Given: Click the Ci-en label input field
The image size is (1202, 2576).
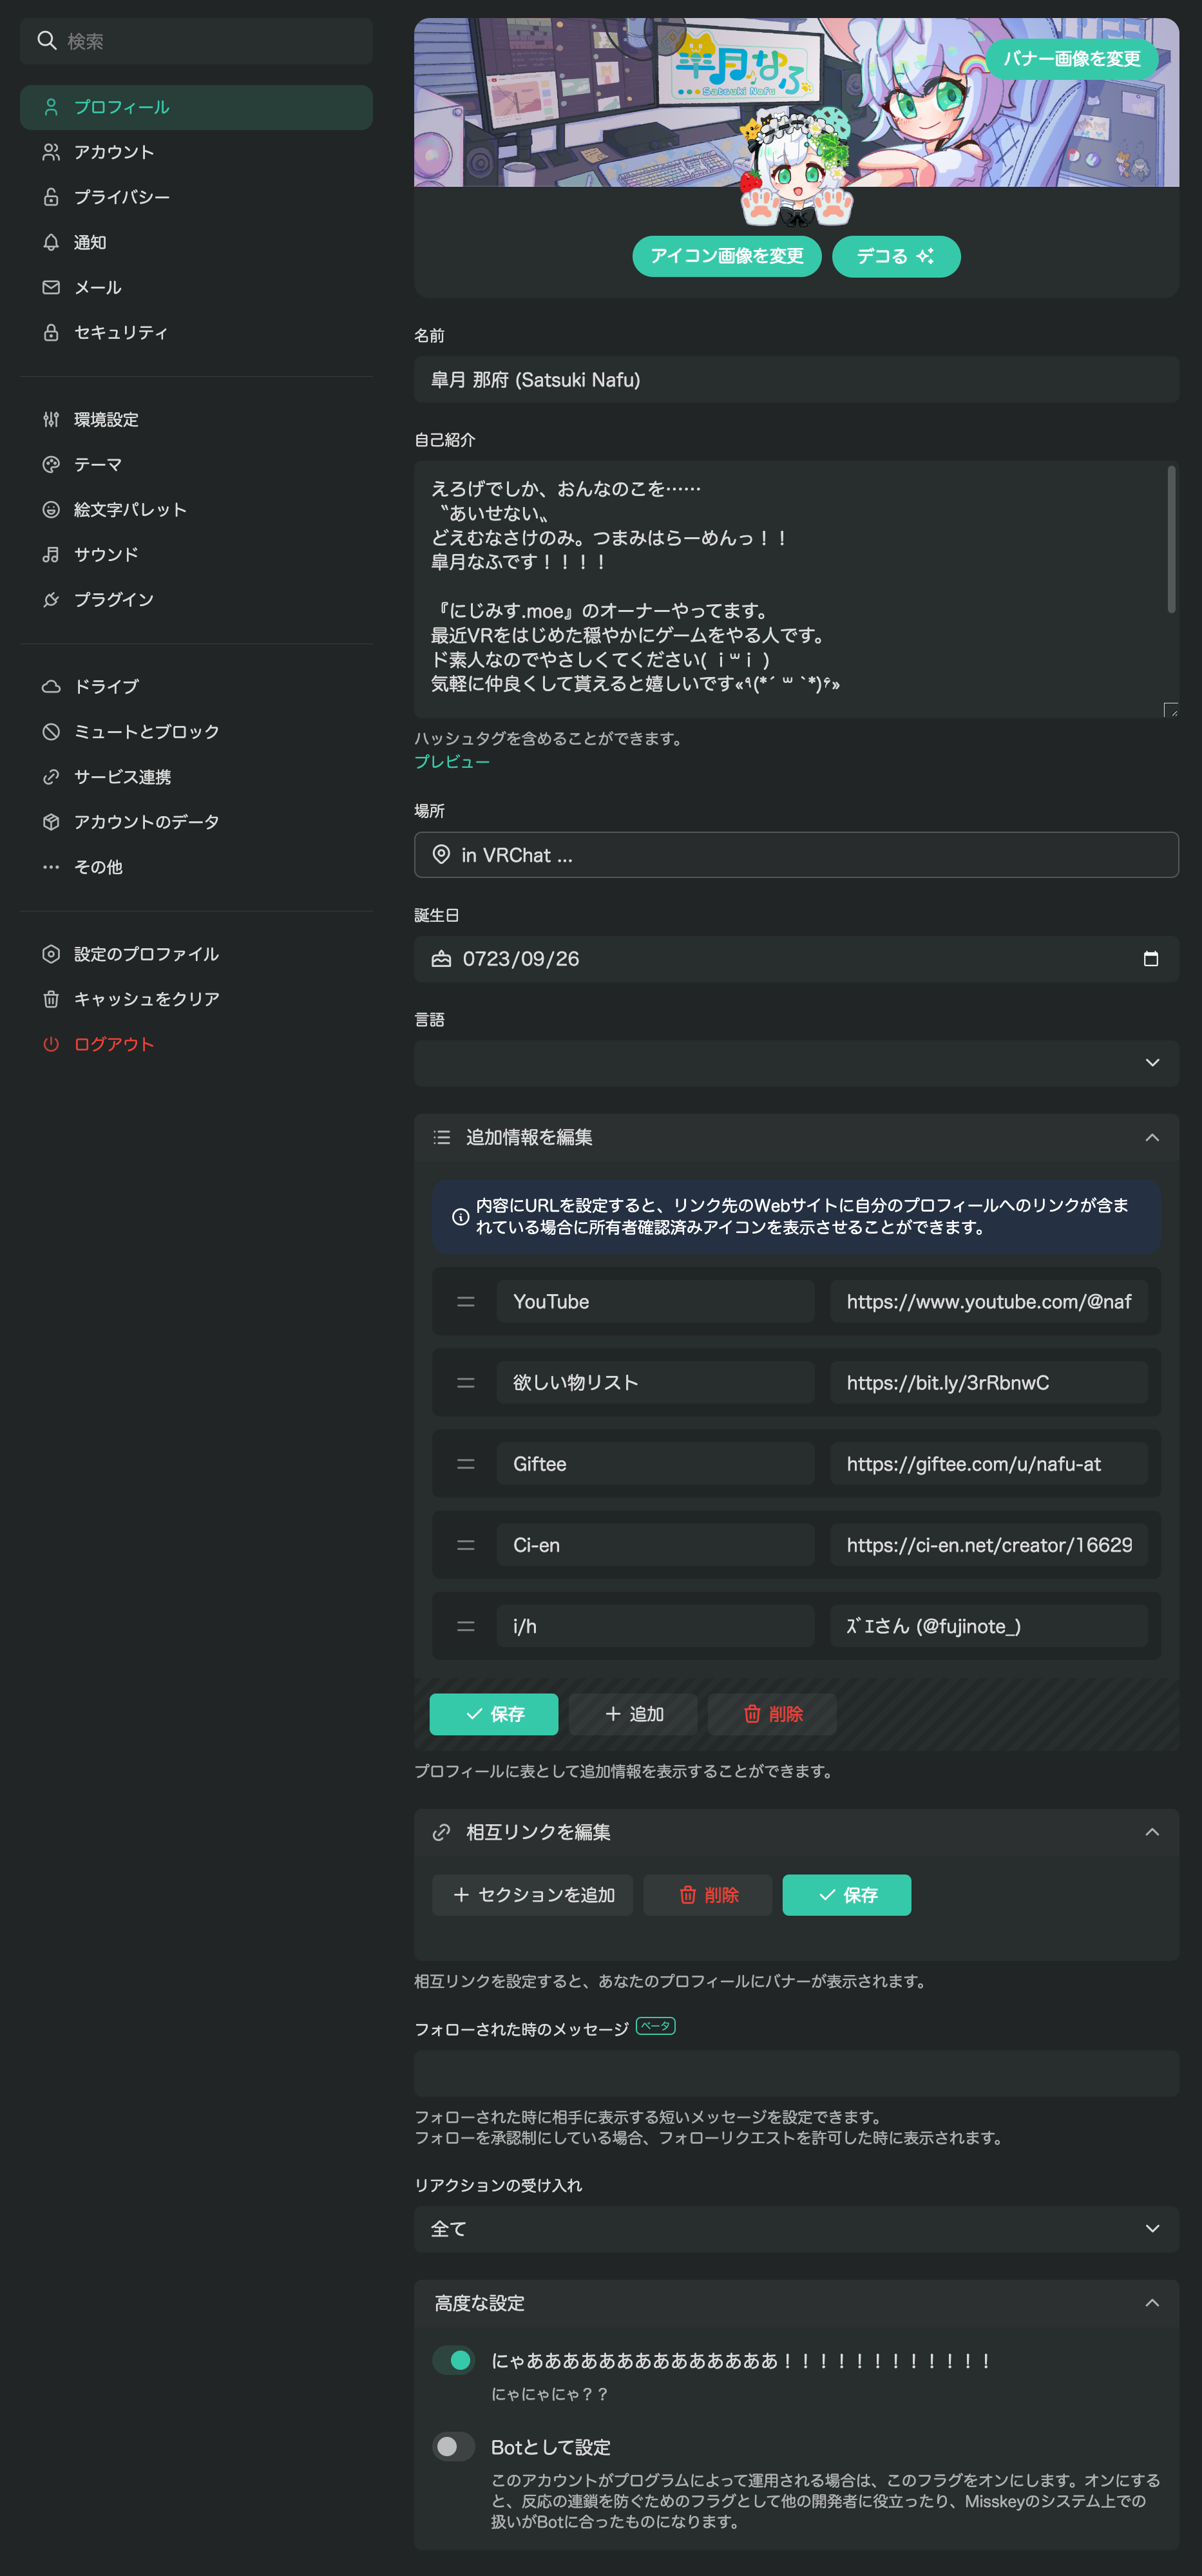Looking at the screenshot, I should tap(655, 1544).
